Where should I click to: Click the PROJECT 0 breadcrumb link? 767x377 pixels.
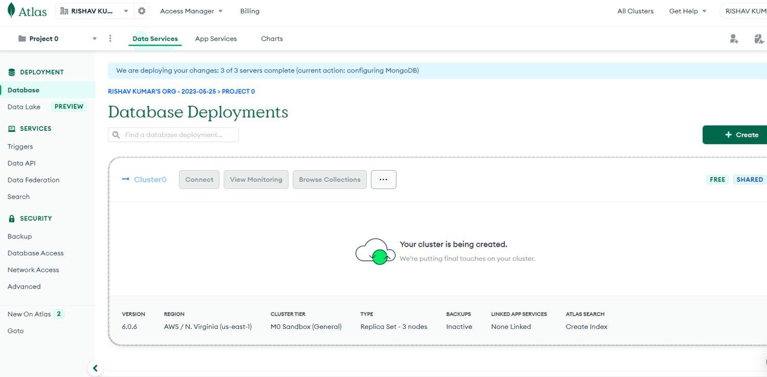tap(238, 91)
